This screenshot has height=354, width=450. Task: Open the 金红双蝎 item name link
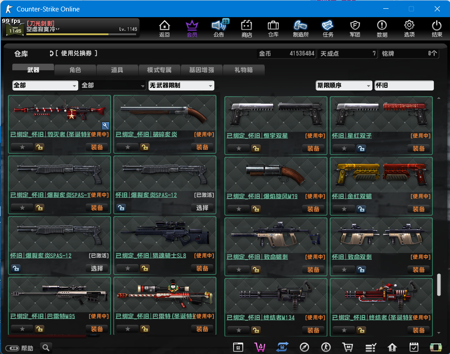(352, 196)
